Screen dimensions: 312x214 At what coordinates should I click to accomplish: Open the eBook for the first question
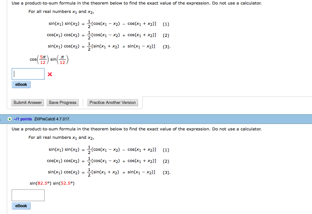pyautogui.click(x=21, y=84)
